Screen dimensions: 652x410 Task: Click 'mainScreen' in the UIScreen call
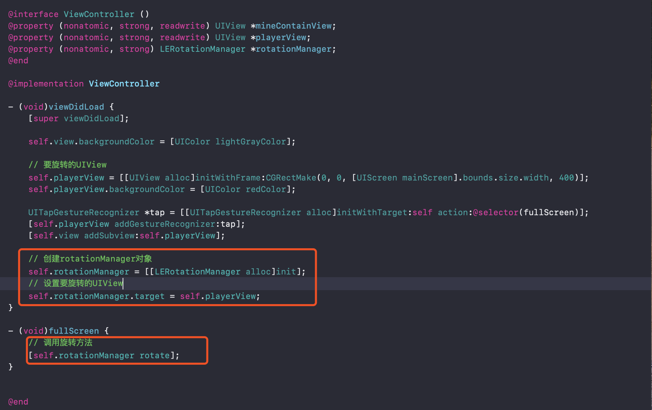click(428, 178)
